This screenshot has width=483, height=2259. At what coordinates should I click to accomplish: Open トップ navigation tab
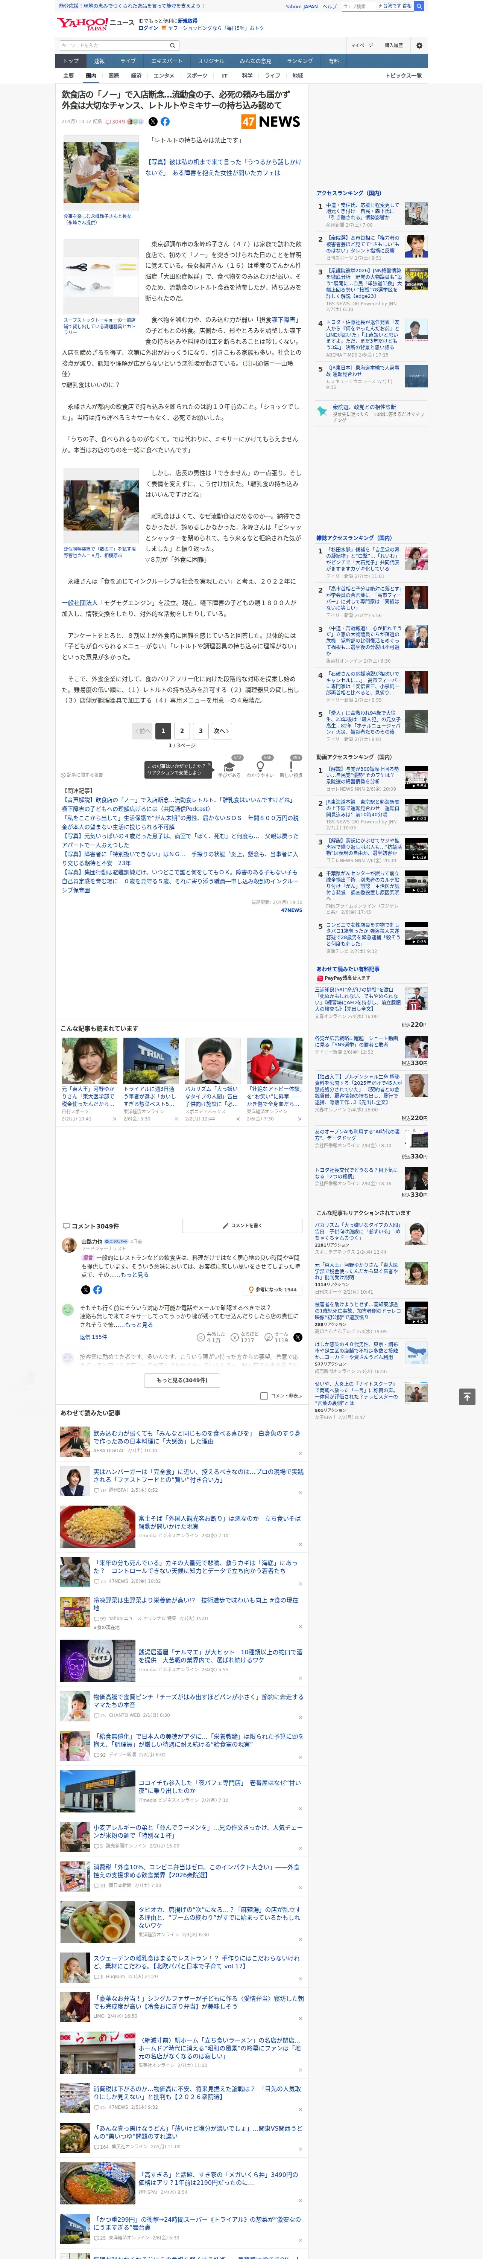tap(71, 61)
